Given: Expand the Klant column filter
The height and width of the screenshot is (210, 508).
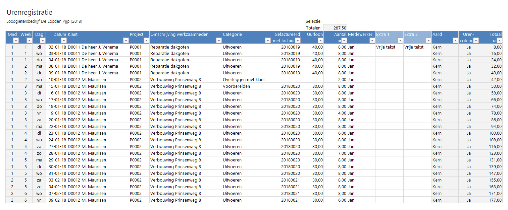Looking at the screenshot, I should (126, 41).
